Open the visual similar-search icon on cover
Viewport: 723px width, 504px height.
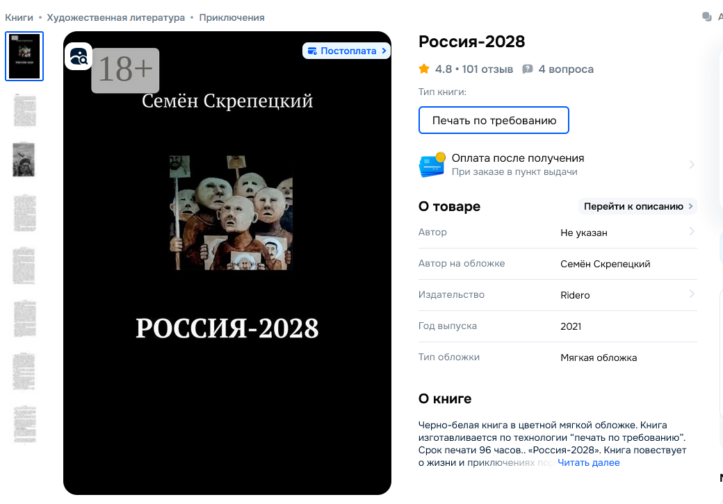point(79,57)
